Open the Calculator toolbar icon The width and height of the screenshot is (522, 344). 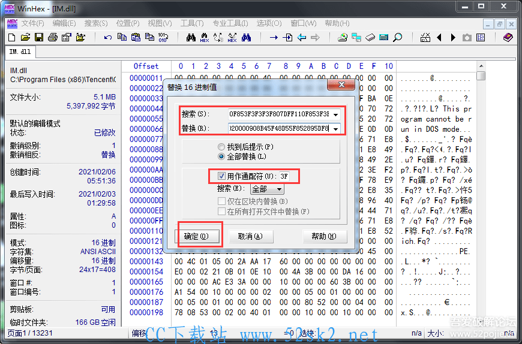click(384, 37)
